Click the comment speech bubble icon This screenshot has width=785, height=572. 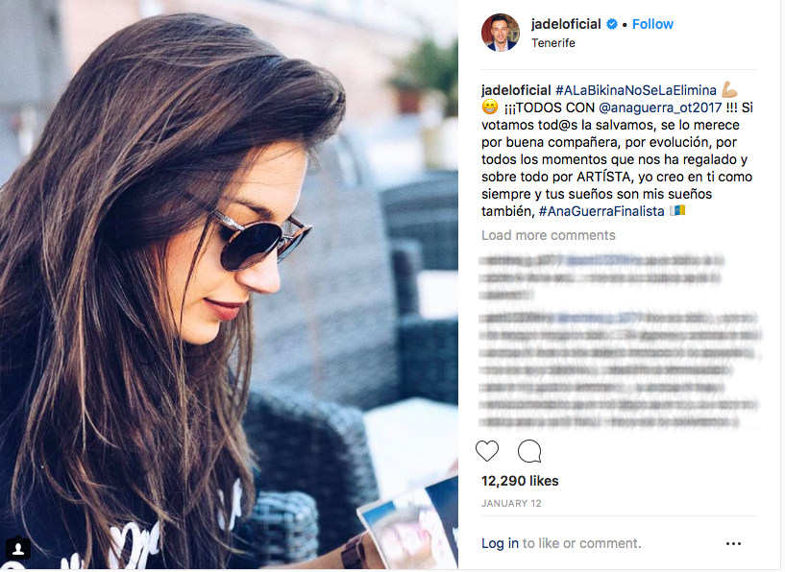pos(529,451)
